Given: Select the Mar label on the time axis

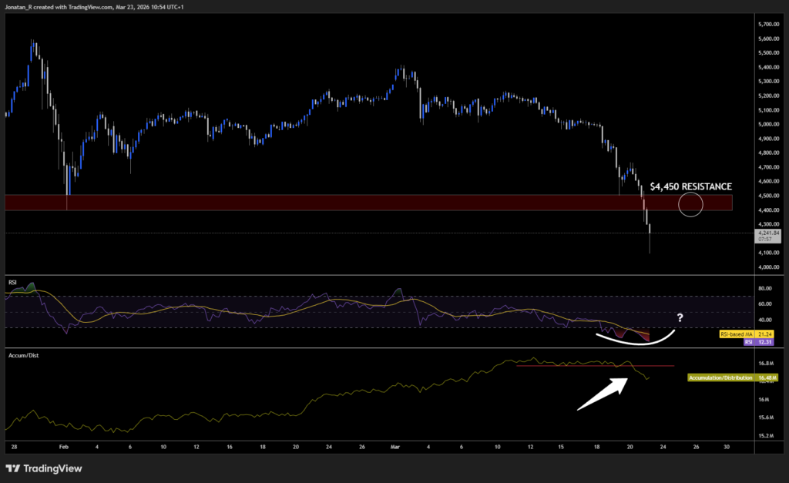Looking at the screenshot, I should tap(395, 446).
